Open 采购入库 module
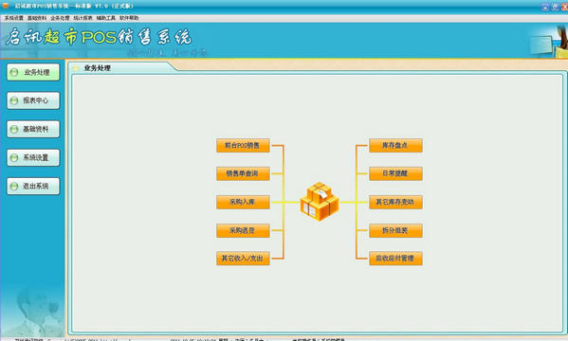Screen dimensions: 568x341 pyautogui.click(x=243, y=202)
